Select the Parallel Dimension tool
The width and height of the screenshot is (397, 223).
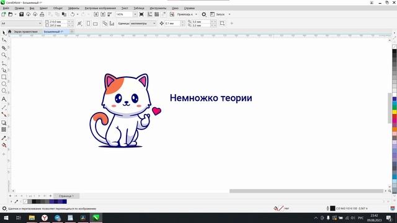pyautogui.click(x=4, y=107)
